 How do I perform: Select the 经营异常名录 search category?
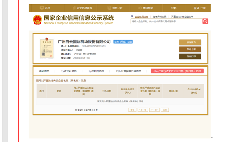tap(160, 17)
